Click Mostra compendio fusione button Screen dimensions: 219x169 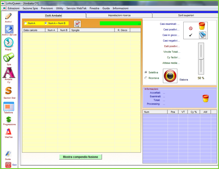pos(80,157)
